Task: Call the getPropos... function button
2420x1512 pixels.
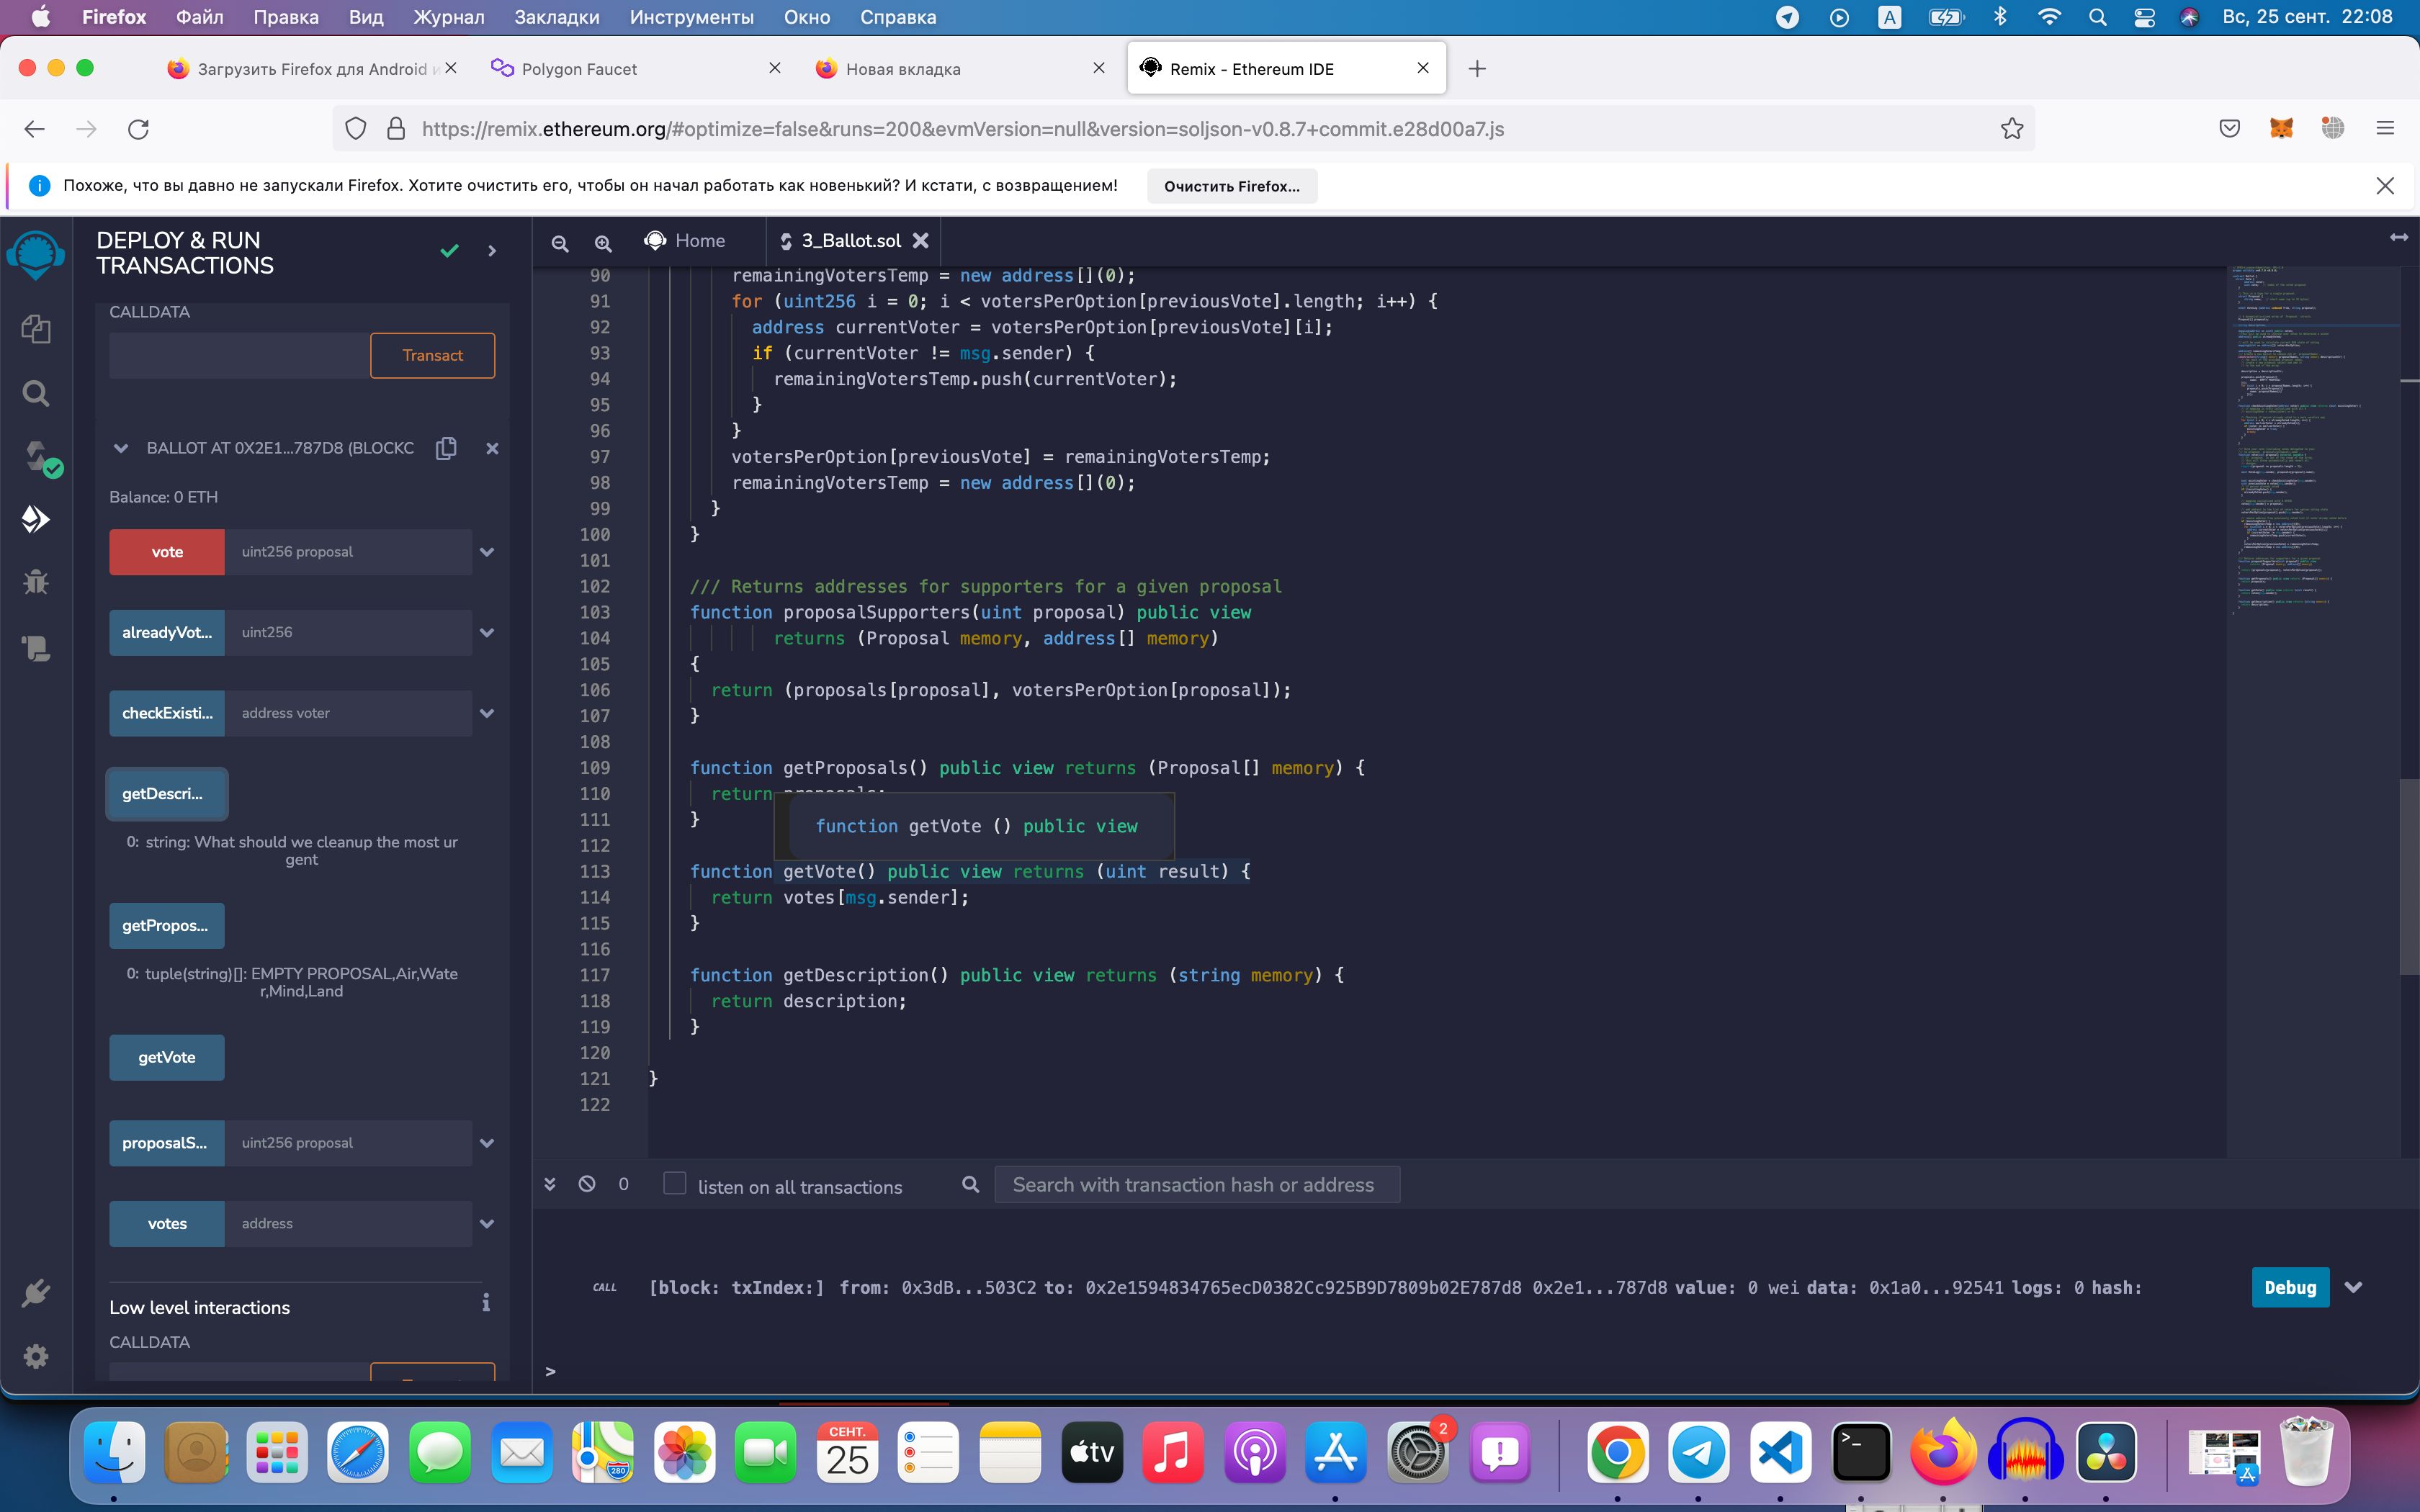Action: (x=167, y=926)
